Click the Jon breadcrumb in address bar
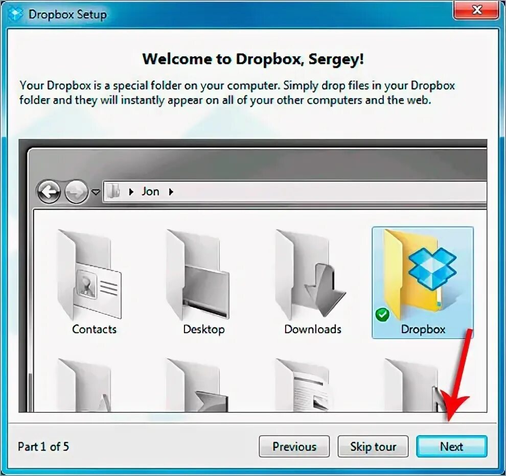The height and width of the screenshot is (476, 506). point(150,192)
